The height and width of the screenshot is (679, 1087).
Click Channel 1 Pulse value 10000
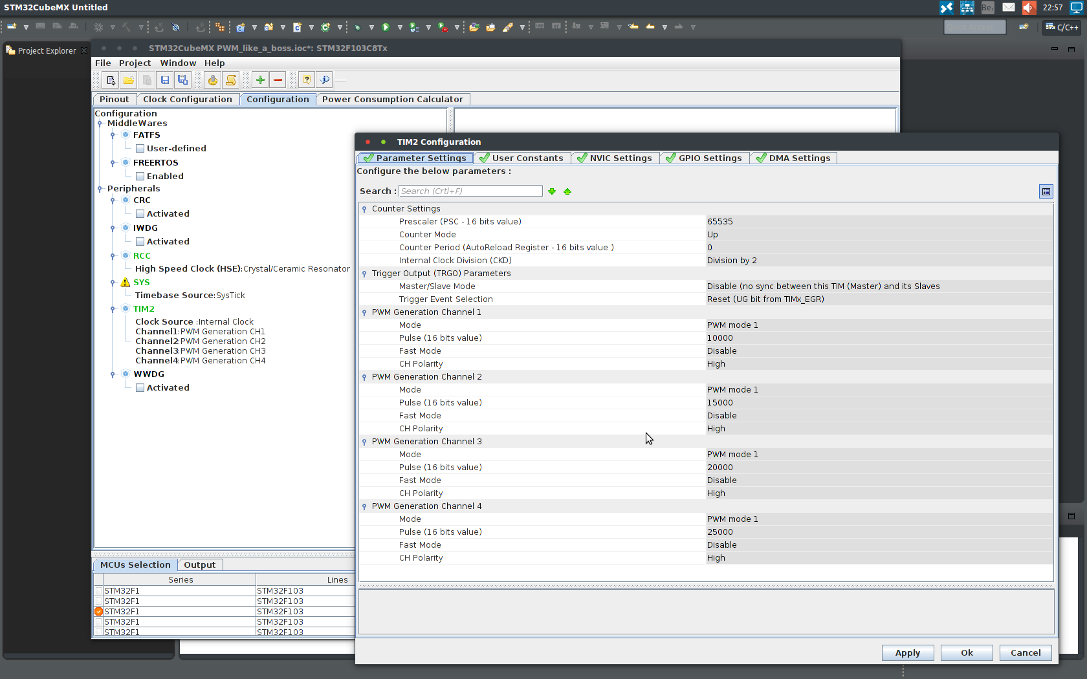pyautogui.click(x=879, y=338)
